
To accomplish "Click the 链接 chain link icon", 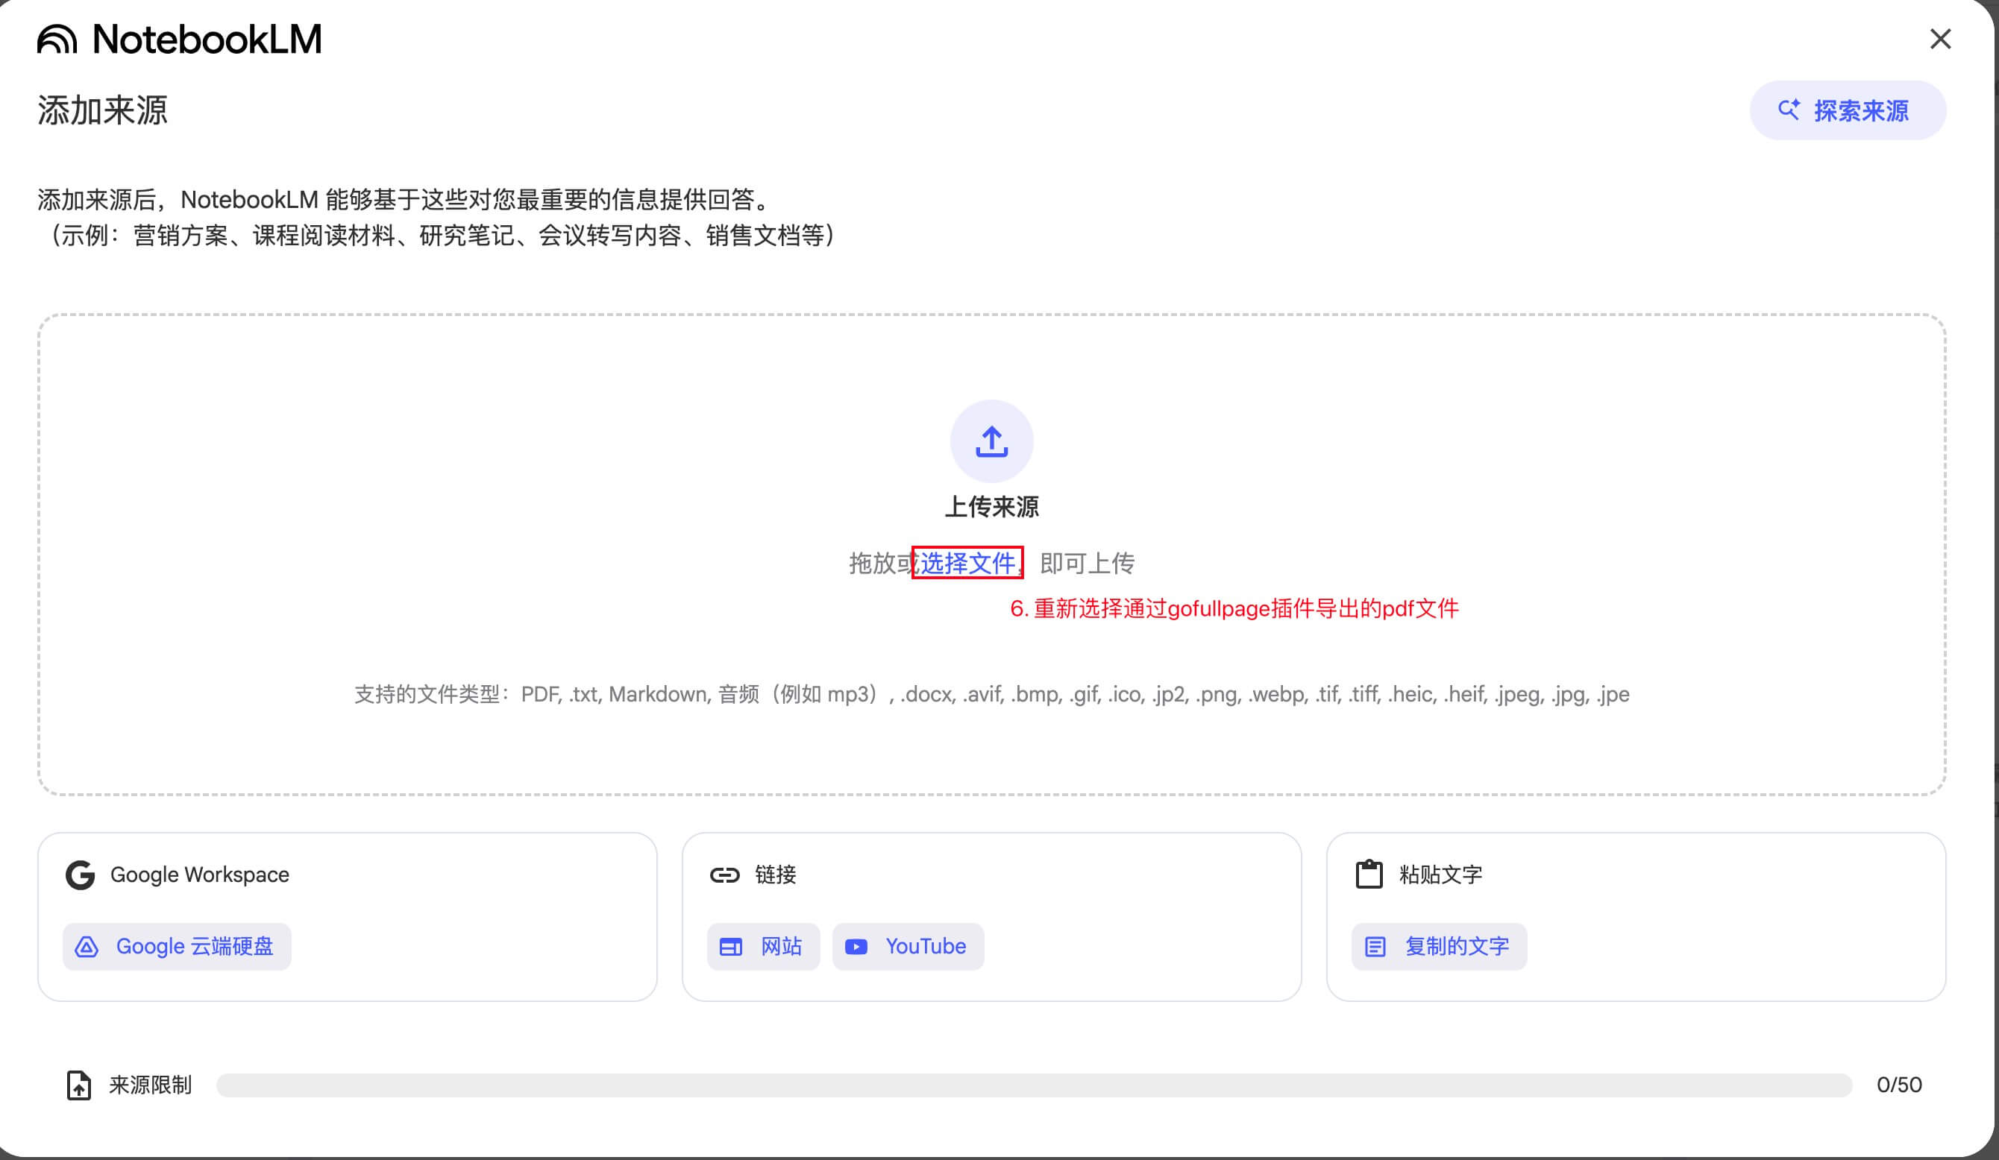I will [724, 874].
